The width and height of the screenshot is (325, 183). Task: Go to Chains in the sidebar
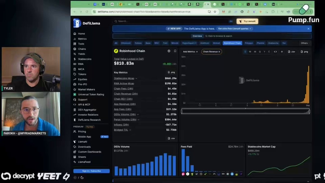coord(82,49)
